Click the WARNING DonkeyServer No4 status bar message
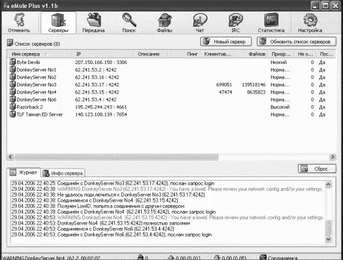Viewport: 343px width, 260px height. (51, 258)
